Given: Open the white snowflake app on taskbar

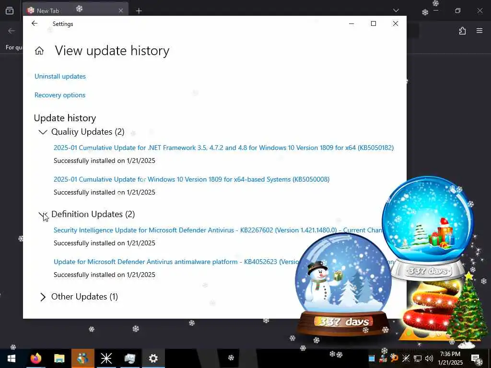Looking at the screenshot, I should coord(106,358).
